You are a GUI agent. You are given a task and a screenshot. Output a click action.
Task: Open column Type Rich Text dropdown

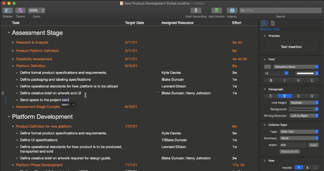coord(299,131)
